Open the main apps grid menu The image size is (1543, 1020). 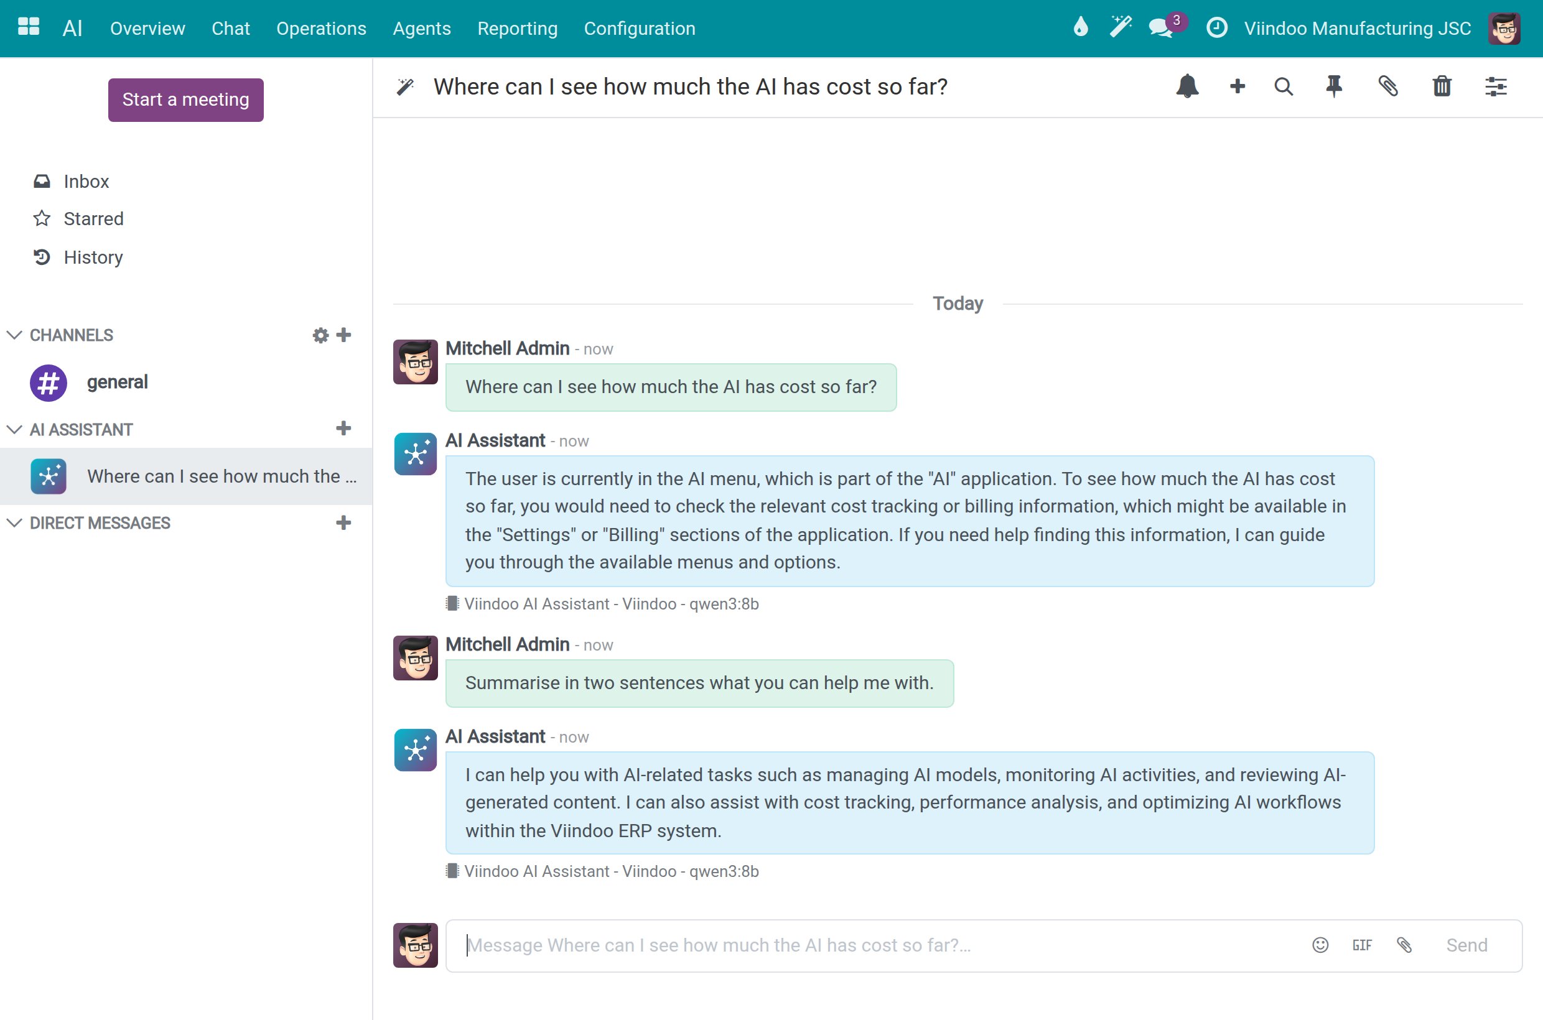29,27
